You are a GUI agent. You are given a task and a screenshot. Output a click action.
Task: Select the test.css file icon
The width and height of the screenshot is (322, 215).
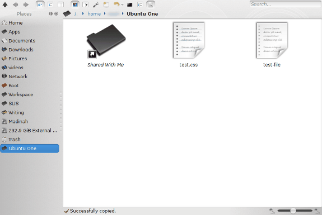(x=189, y=41)
